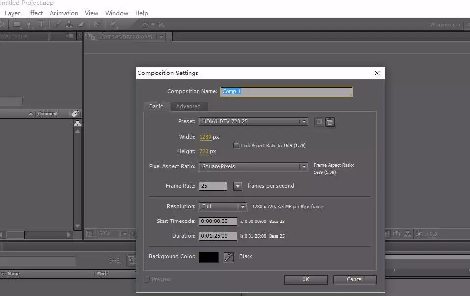470x296 pixels.
Task: Confirm settings with the OK button
Action: (306, 279)
